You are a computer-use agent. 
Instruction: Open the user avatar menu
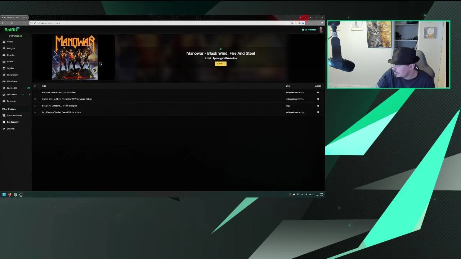[321, 30]
